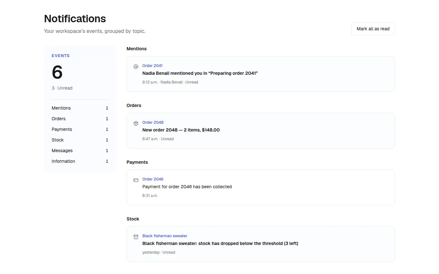
Task: Select Messages in the events sidebar
Action: [80, 151]
